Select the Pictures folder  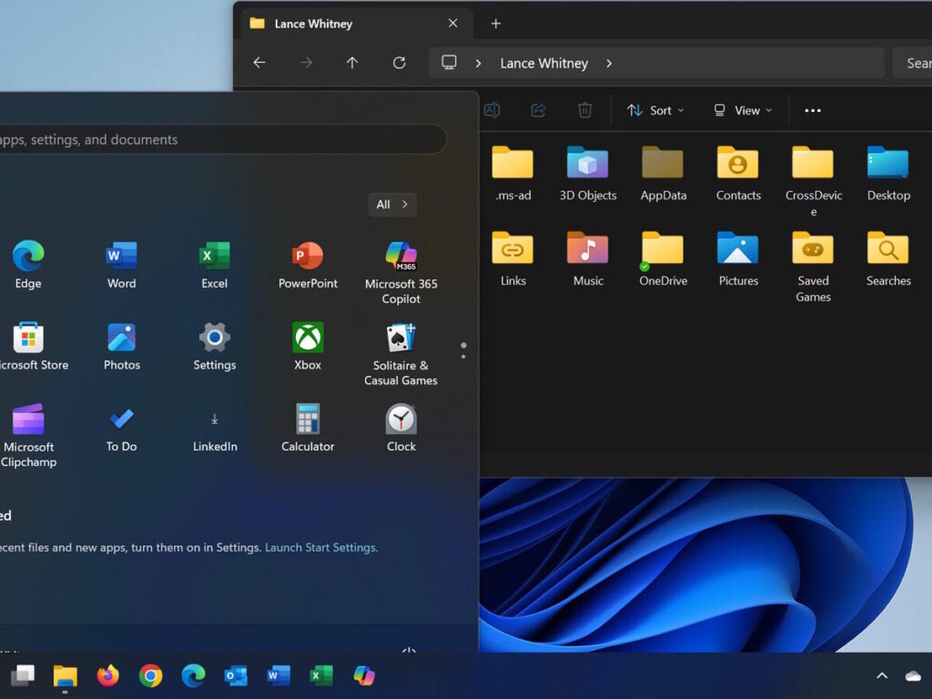click(738, 259)
